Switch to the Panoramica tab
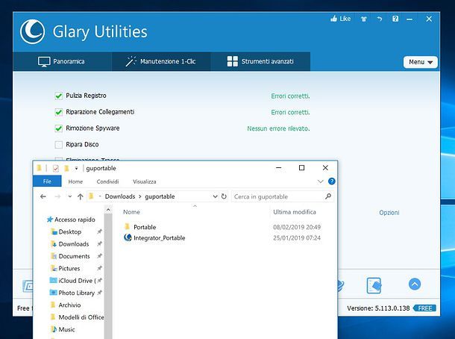The image size is (455, 339). click(61, 61)
